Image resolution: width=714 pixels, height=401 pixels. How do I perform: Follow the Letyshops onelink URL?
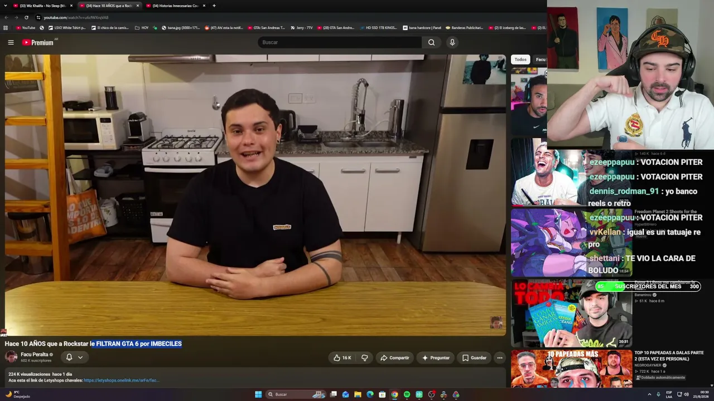121,380
